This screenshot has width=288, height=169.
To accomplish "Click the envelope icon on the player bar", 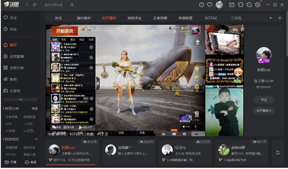I will [x=174, y=134].
